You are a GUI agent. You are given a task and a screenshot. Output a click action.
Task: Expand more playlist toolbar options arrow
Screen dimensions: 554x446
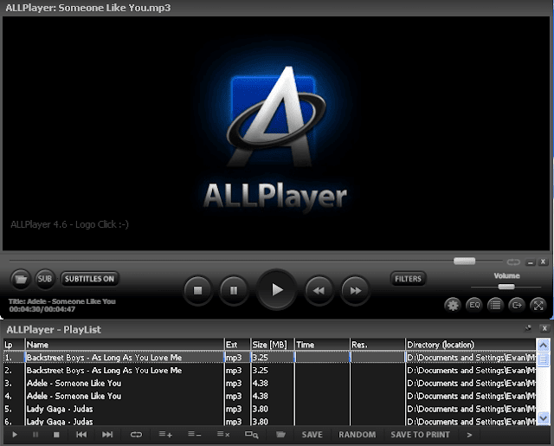click(469, 435)
